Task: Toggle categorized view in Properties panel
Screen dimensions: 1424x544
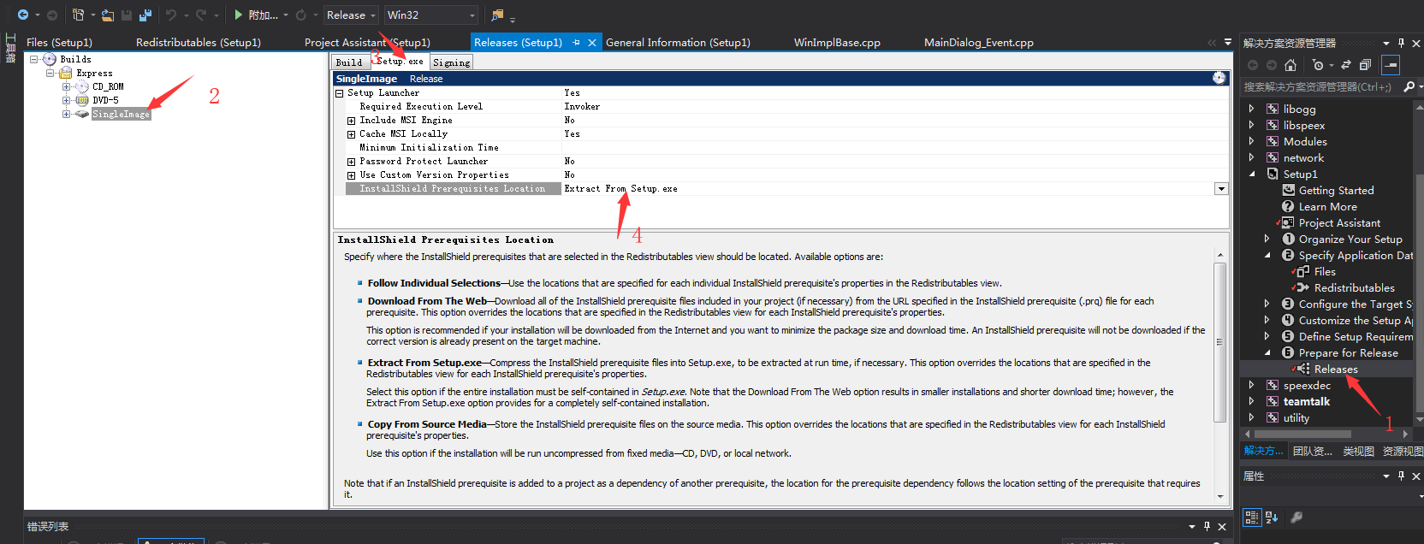Action: [x=1252, y=517]
